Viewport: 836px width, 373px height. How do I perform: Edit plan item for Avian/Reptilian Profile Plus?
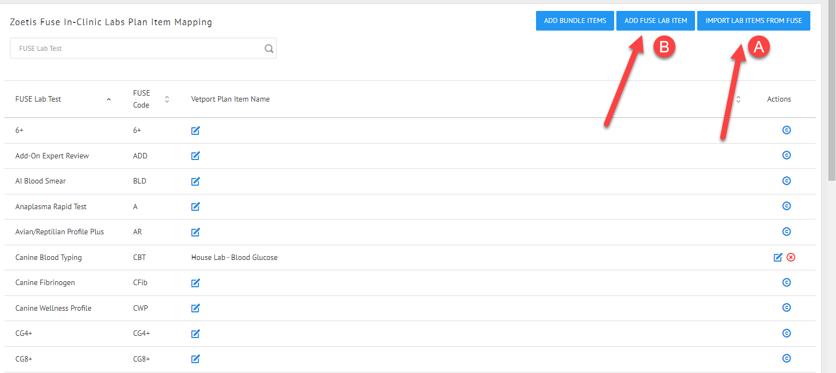tap(196, 232)
